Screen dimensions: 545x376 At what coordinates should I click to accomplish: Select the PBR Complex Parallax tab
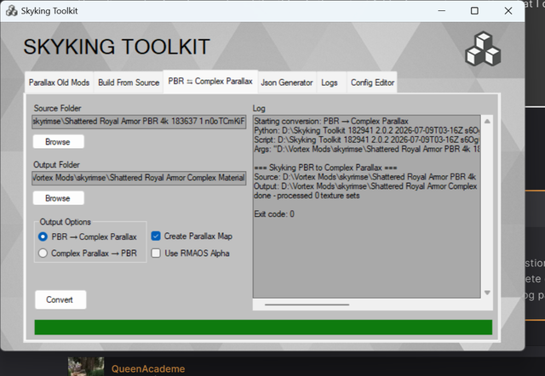[x=210, y=82]
